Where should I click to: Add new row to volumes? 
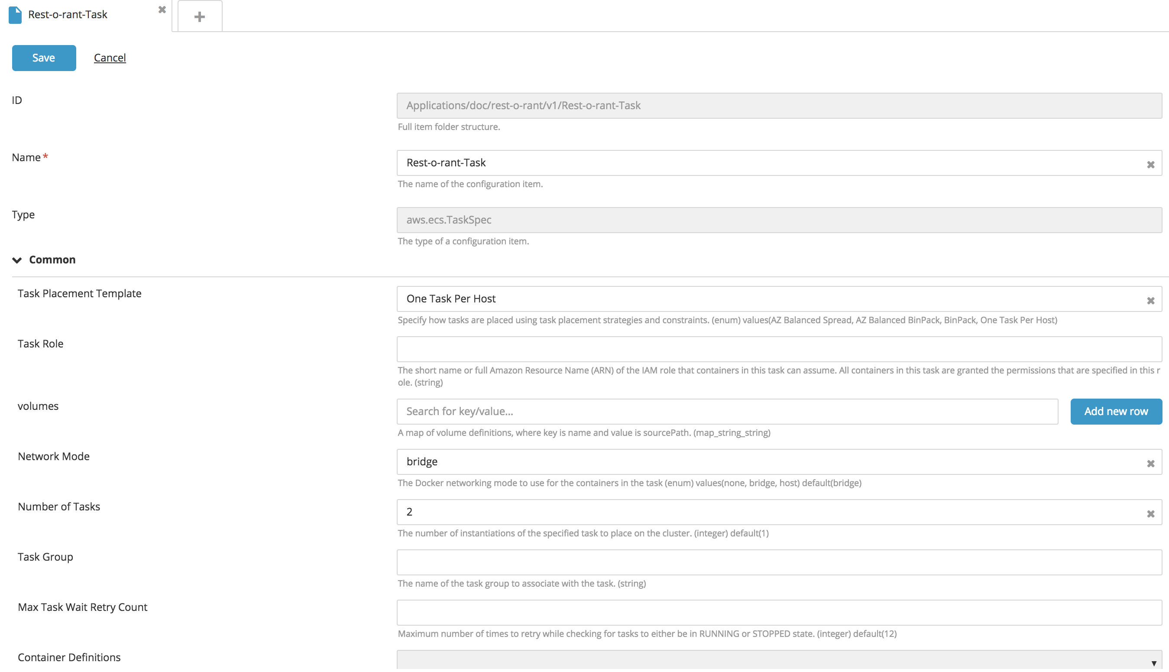tap(1115, 411)
